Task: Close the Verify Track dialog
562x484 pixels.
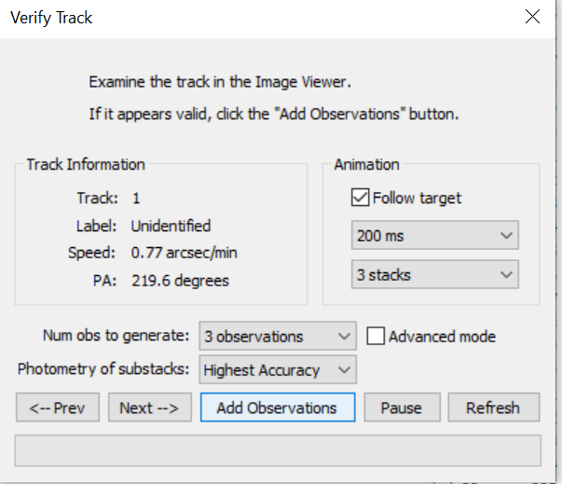Action: [x=532, y=18]
